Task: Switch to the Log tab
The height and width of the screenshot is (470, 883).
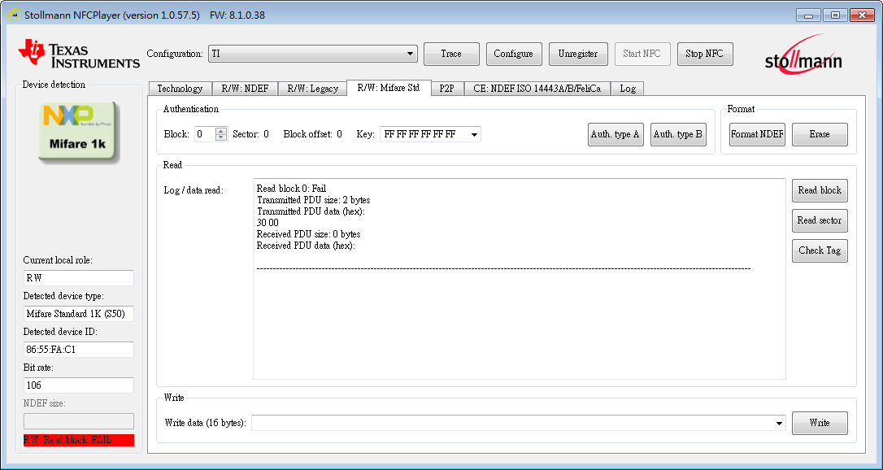Action: tap(628, 89)
